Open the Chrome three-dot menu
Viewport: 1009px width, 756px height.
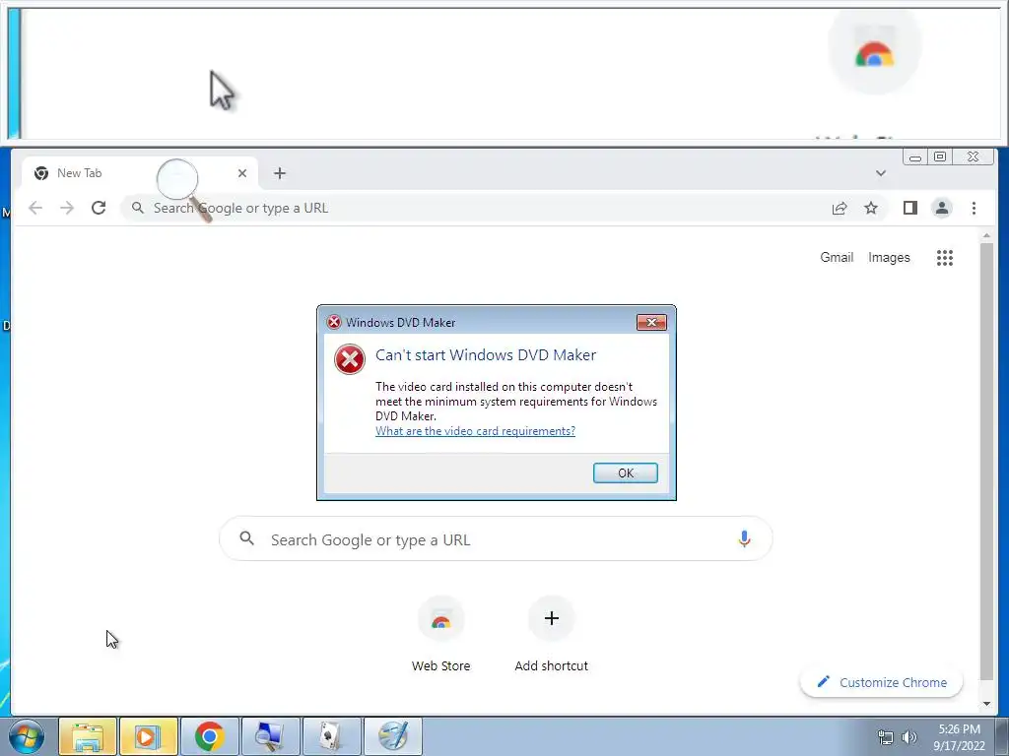(974, 208)
